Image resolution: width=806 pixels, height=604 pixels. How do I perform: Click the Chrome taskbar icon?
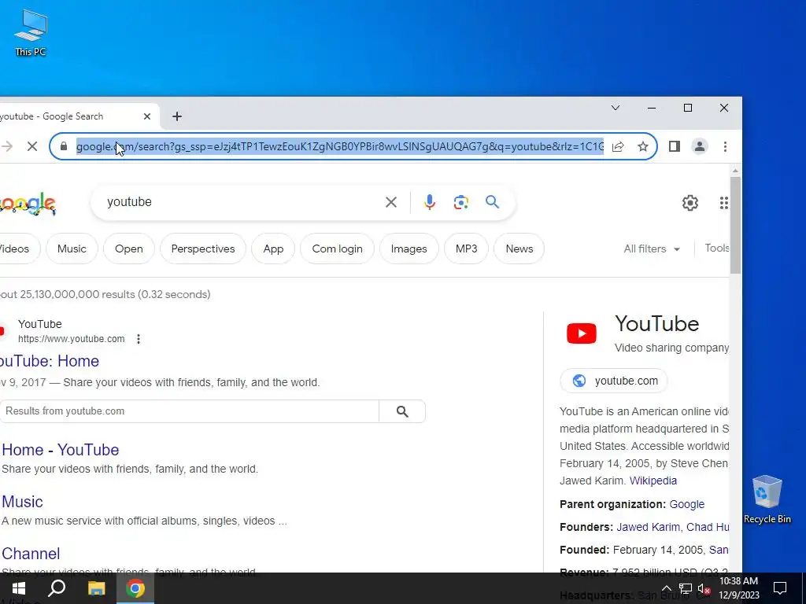pyautogui.click(x=135, y=588)
